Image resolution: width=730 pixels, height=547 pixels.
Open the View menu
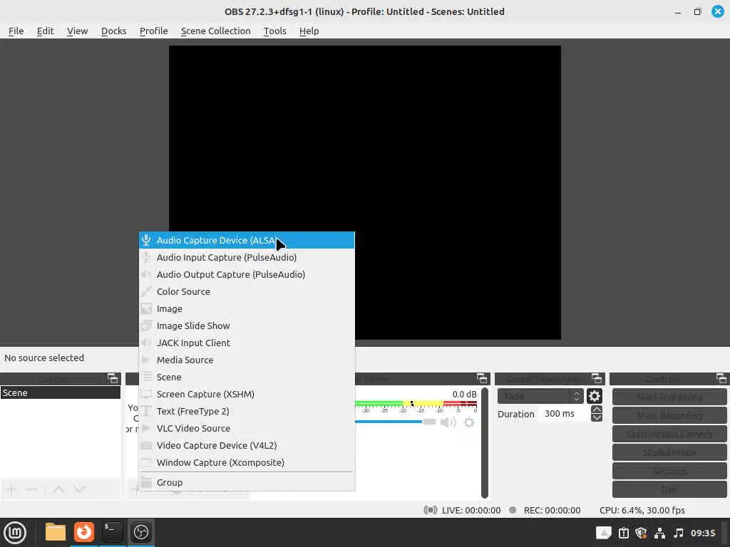click(x=77, y=31)
